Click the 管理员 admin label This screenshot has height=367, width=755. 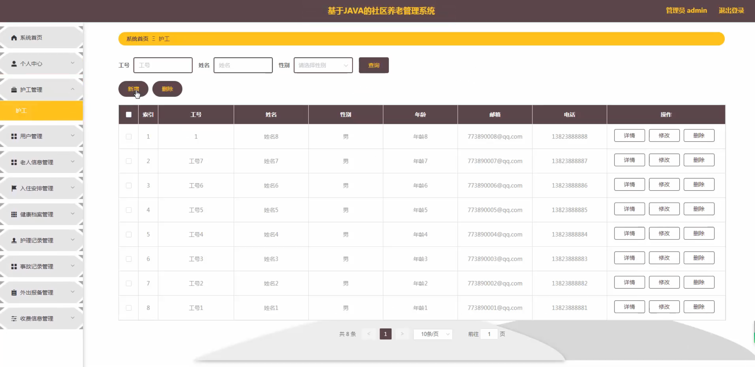(686, 11)
